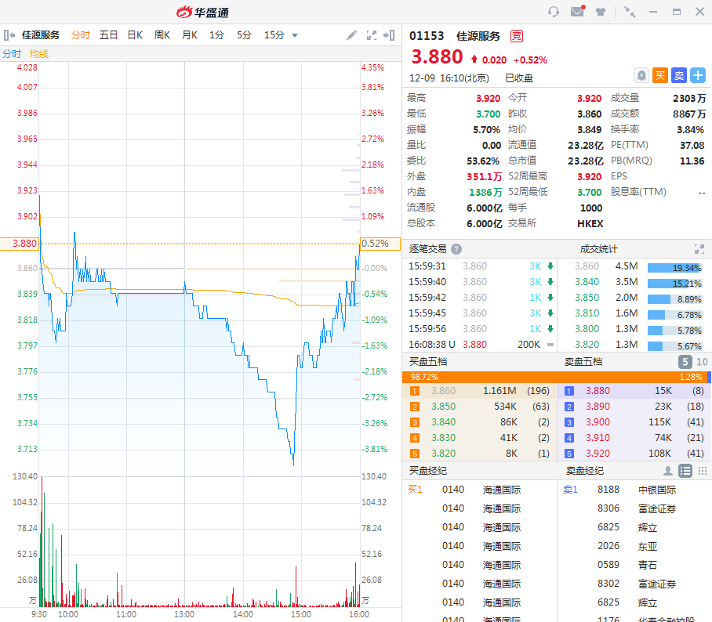Click the blue 卖 sell button
The image size is (712, 622).
[679, 75]
